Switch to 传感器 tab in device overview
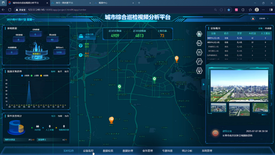 [x=268, y=28]
